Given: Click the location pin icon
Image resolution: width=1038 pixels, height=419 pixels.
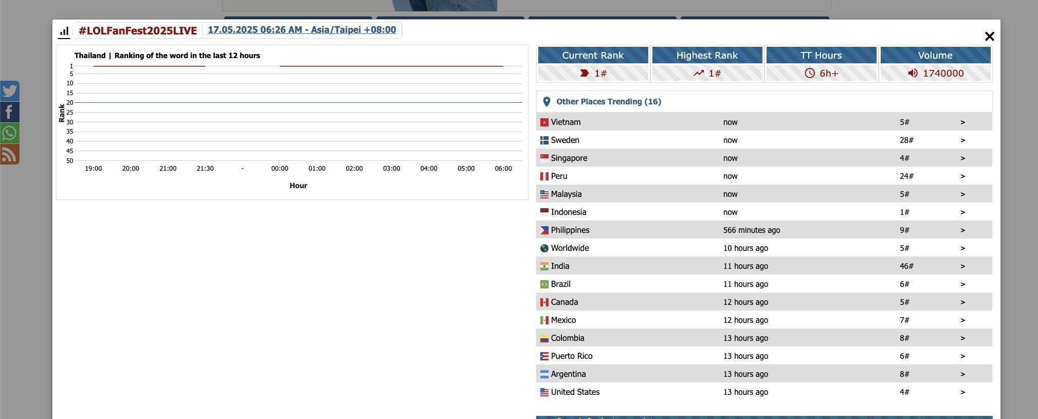Looking at the screenshot, I should 547,102.
